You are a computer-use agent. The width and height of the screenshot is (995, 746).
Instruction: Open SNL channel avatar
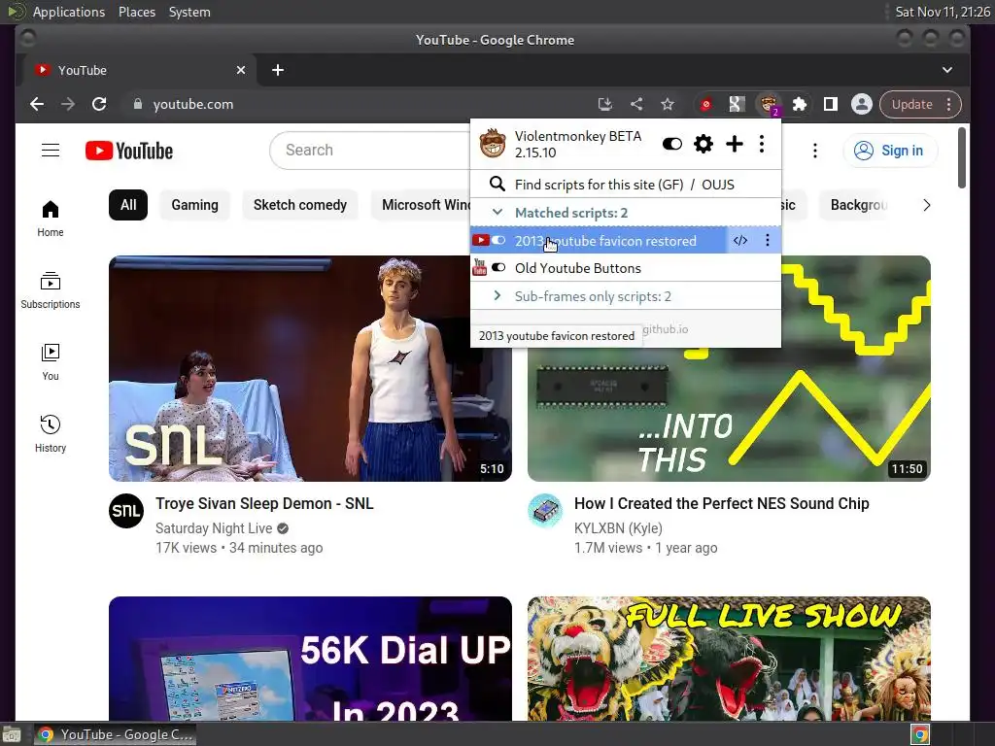pos(126,511)
